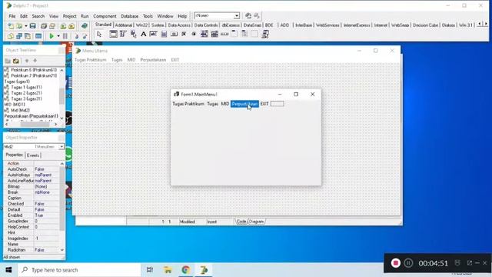
Task: Click the New items toolbar icon
Action: pos(11,26)
